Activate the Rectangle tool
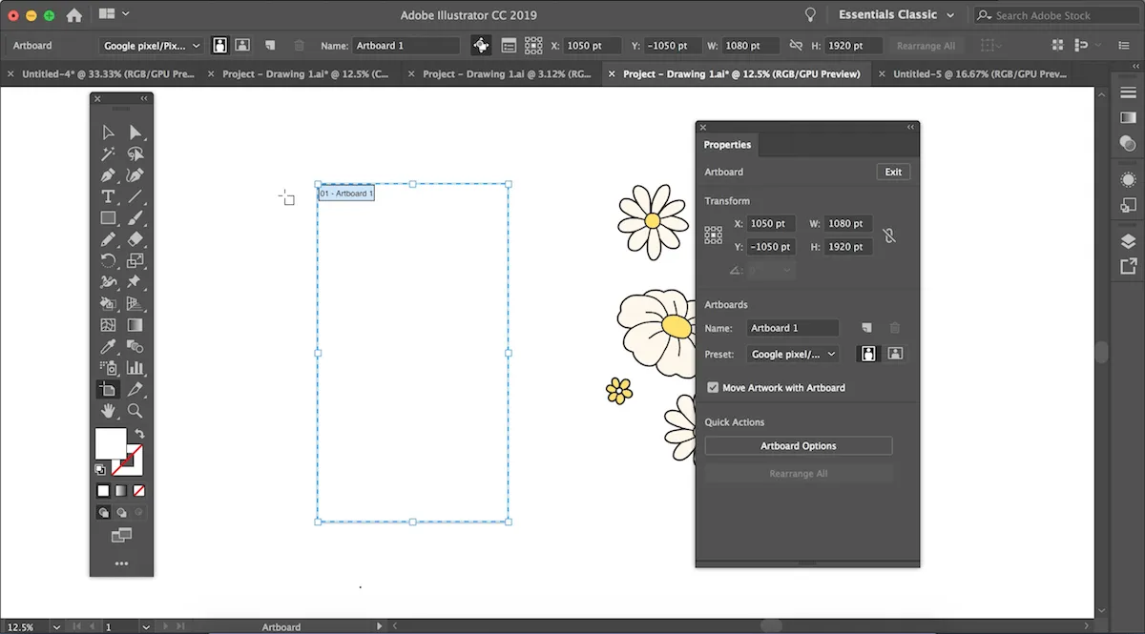 tap(108, 218)
